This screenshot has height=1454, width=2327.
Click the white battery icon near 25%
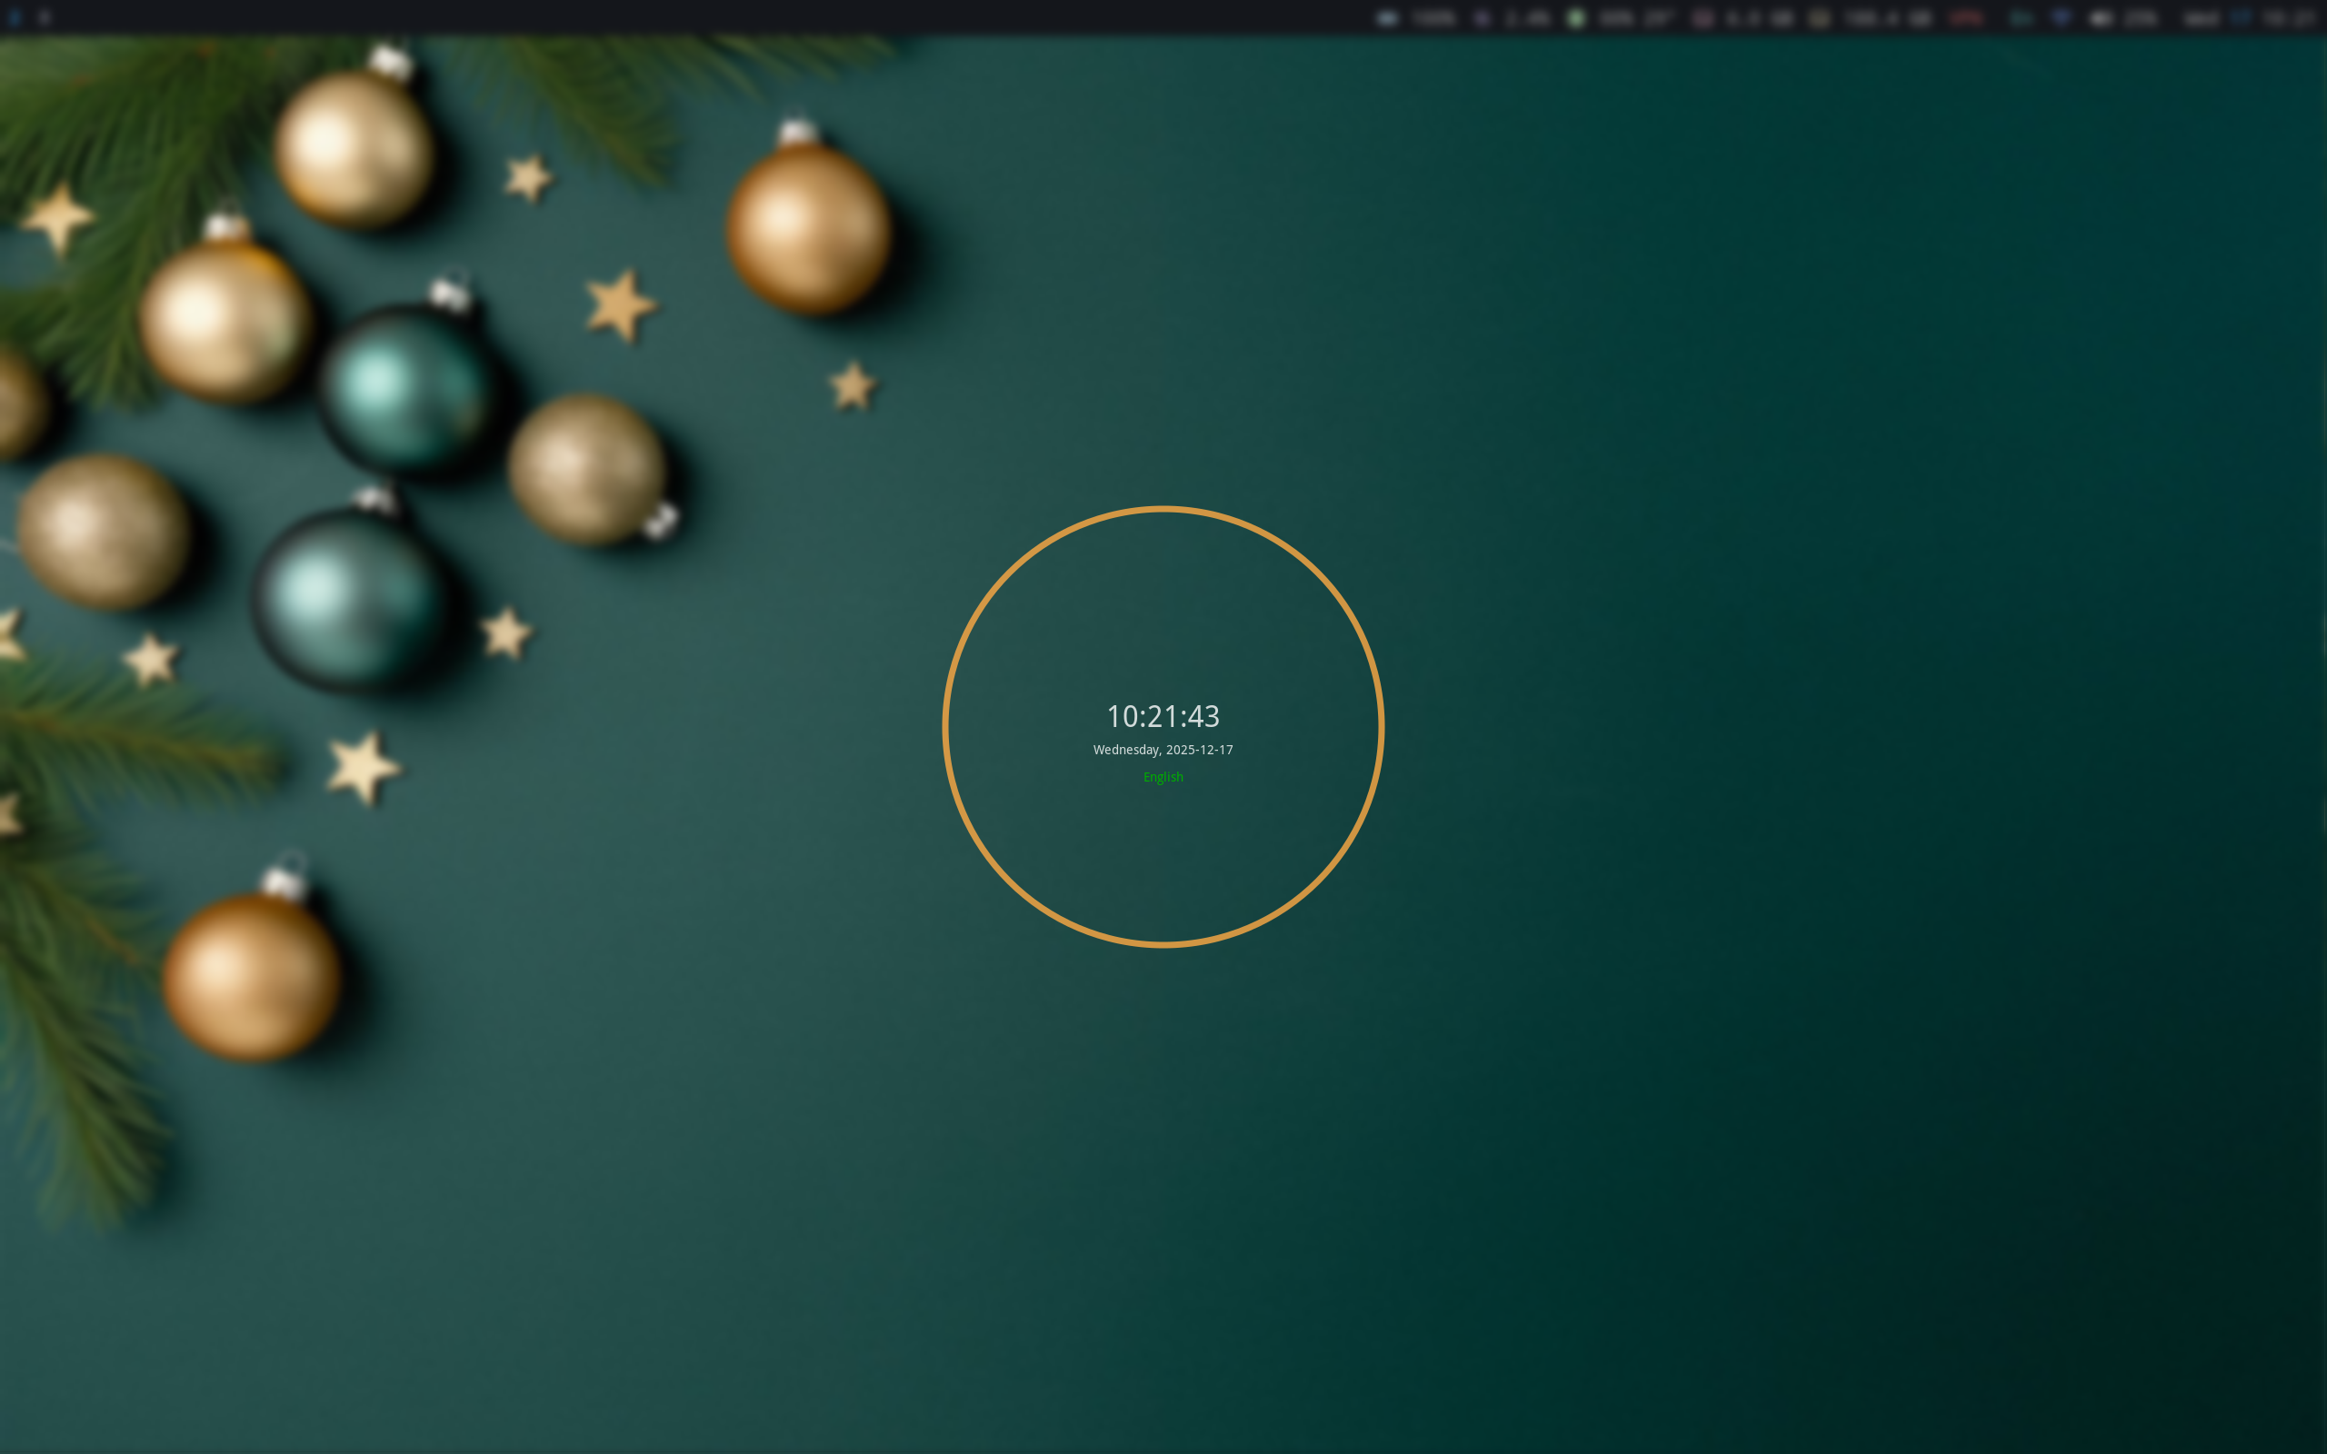coord(2101,18)
